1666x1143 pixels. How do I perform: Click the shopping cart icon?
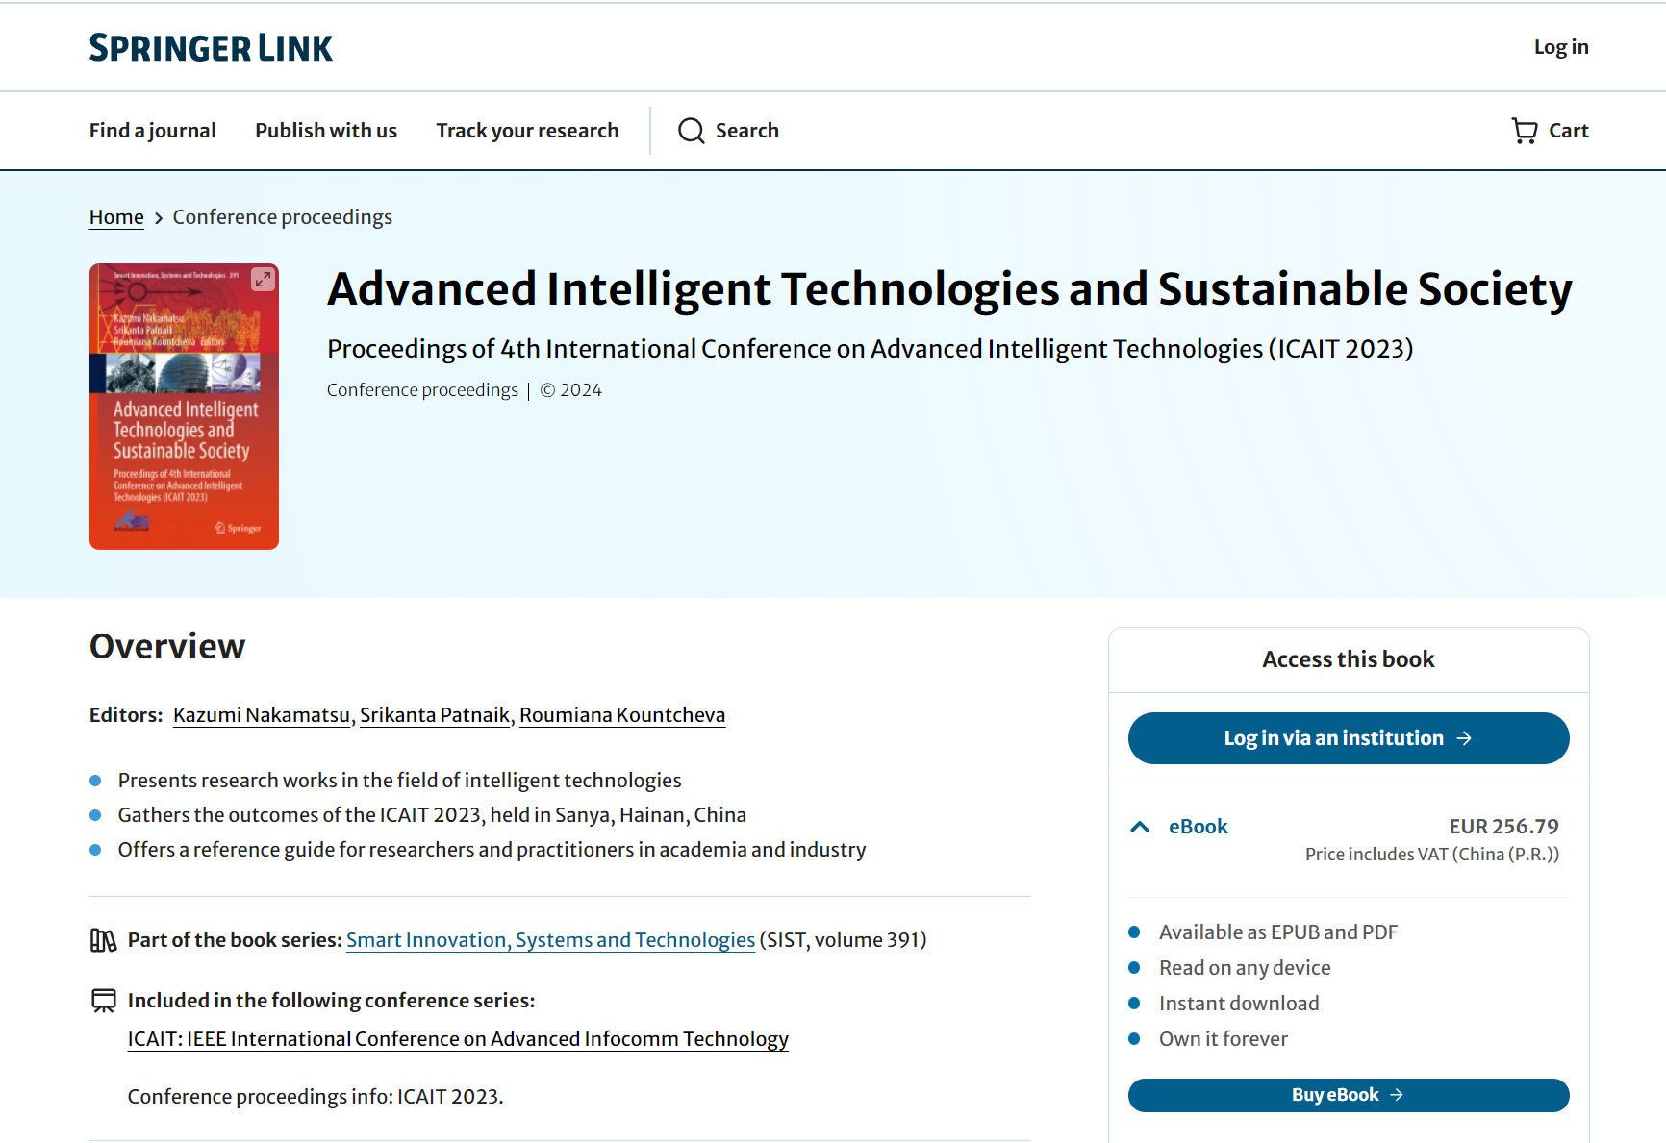click(1525, 131)
